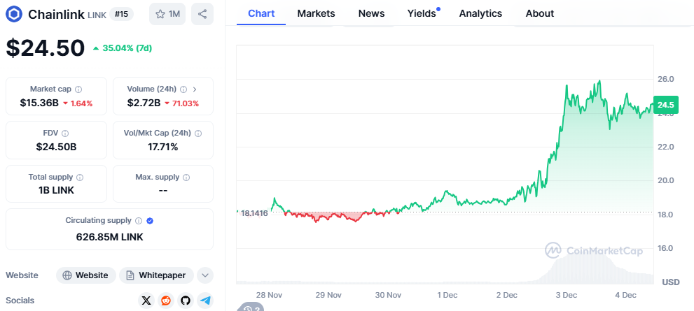Click the 1 Dec date on chart axis
Viewport: 694px width, 311px height.
tap(447, 295)
